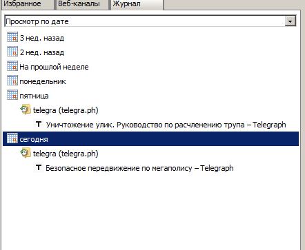Select the Журнал tab
The image size is (305, 250).
click(x=137, y=4)
